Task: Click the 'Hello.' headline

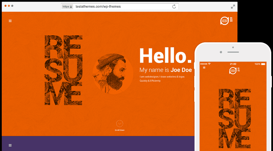Action: tap(163, 56)
